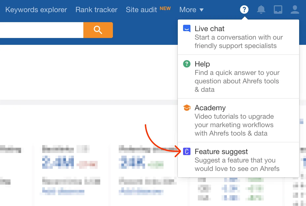Click the orange Academy graduation cap icon
Screen dimensions: 306x206
click(x=187, y=108)
